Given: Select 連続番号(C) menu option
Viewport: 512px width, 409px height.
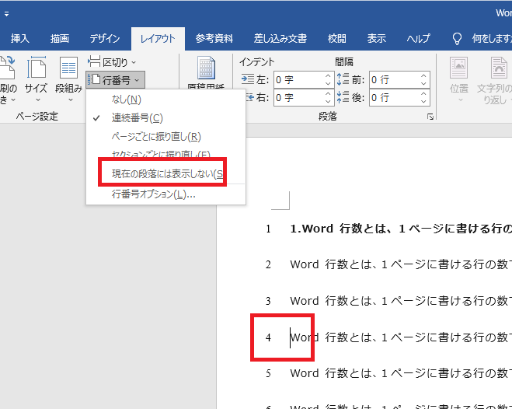Looking at the screenshot, I should point(166,118).
